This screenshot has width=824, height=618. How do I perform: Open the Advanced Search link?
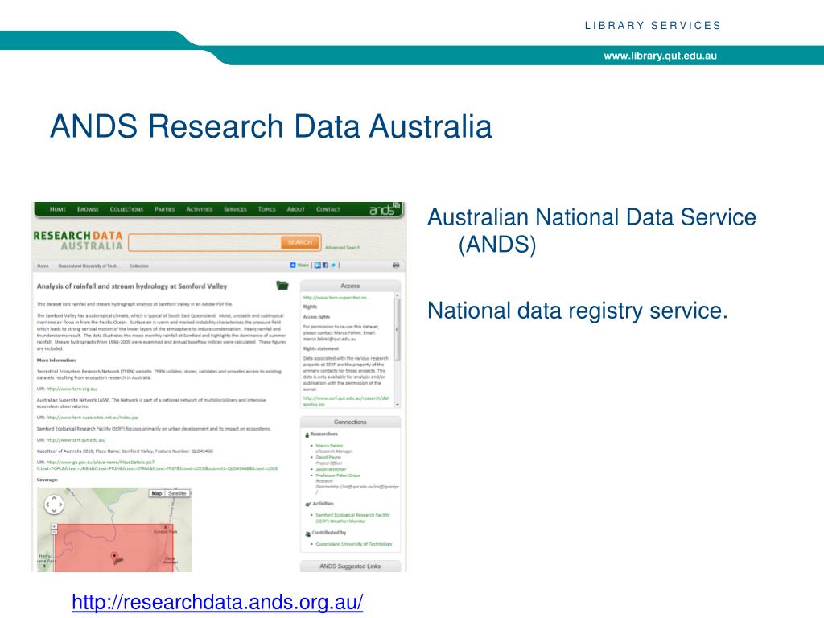pyautogui.click(x=343, y=248)
